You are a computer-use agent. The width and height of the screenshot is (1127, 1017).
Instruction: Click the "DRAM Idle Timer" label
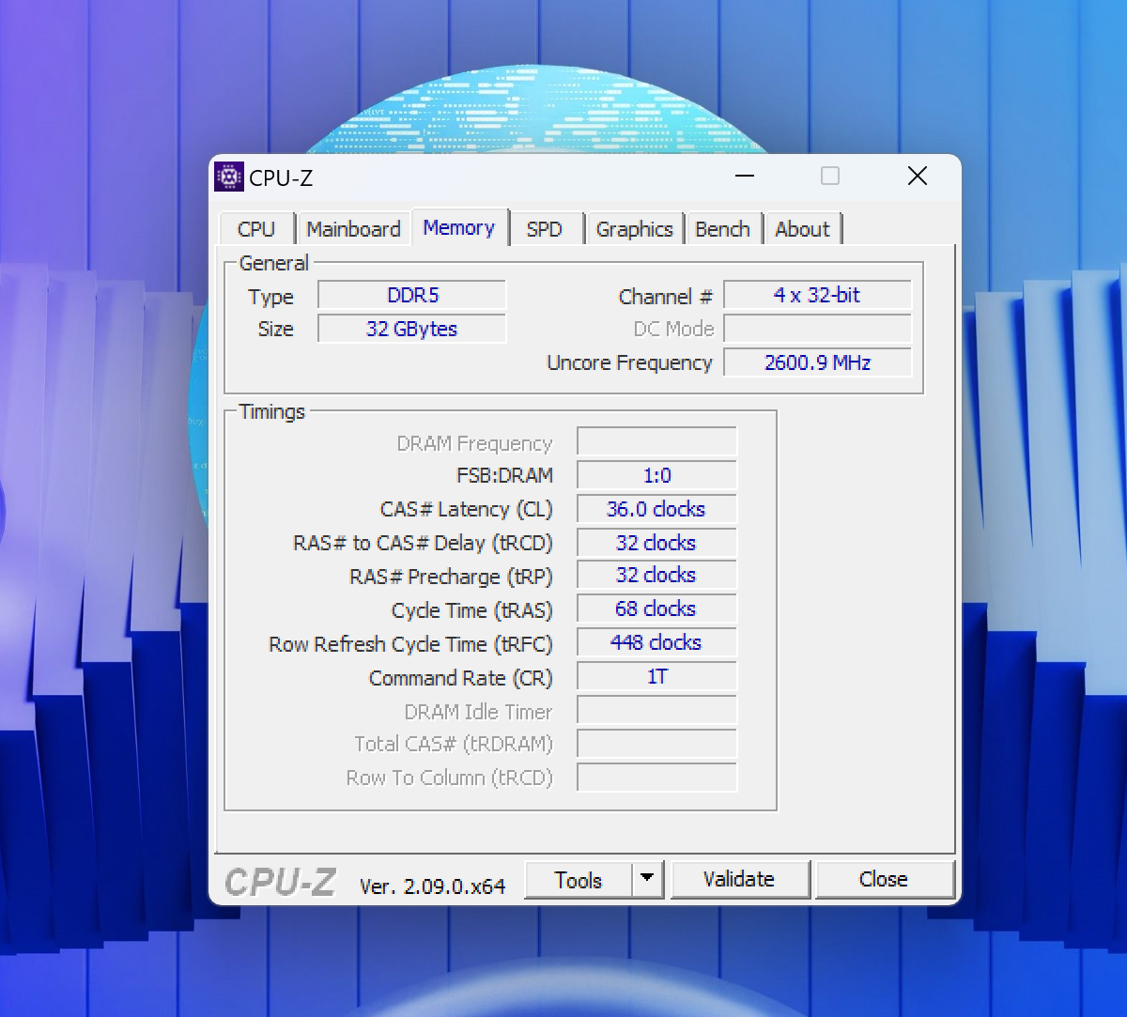pyautogui.click(x=478, y=712)
